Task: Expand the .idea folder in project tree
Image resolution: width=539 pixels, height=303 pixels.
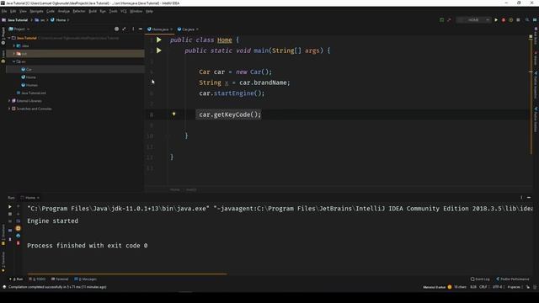Action: pyautogui.click(x=14, y=45)
